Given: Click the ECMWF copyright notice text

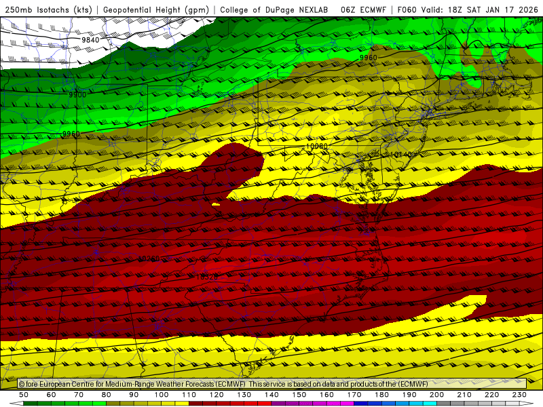Looking at the screenshot, I should click(x=223, y=384).
